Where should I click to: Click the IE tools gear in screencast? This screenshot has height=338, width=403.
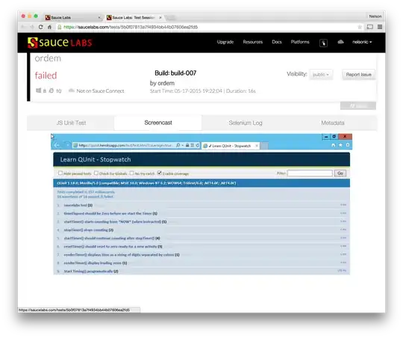[x=348, y=145]
